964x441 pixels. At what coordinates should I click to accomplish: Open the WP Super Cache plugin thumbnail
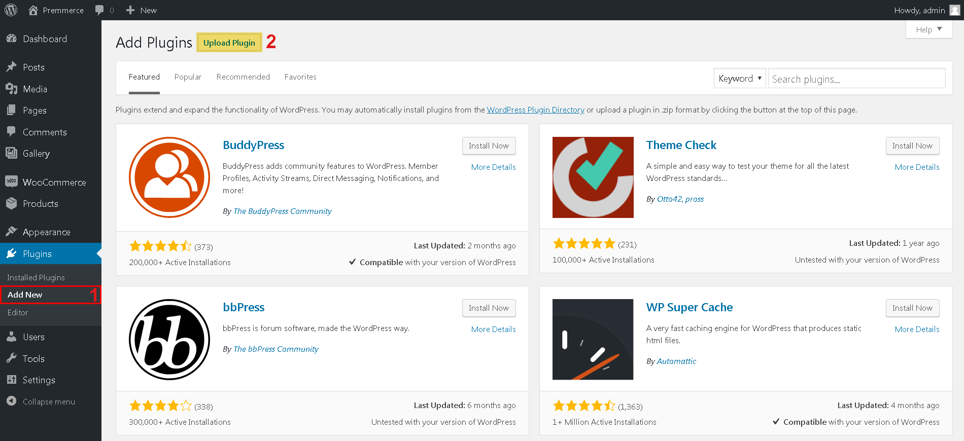[593, 340]
